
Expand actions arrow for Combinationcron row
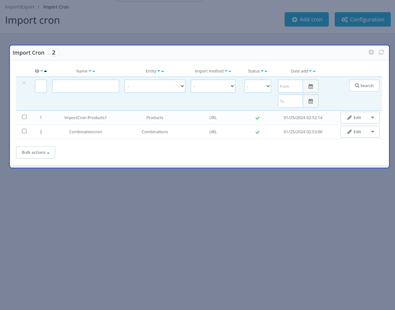tap(372, 132)
